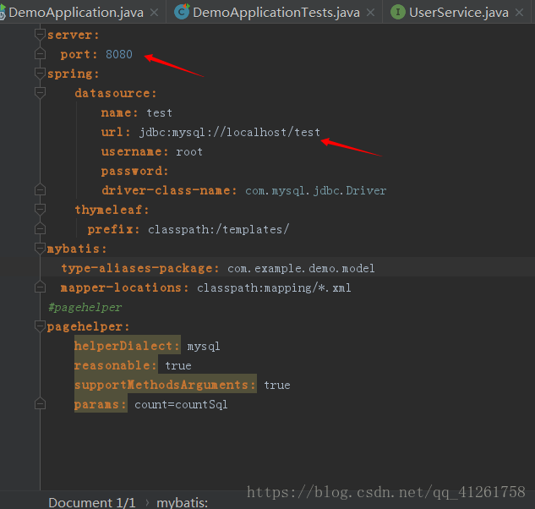Click the 'url:' key
Viewport: 535px width, 509px height.
tap(116, 132)
